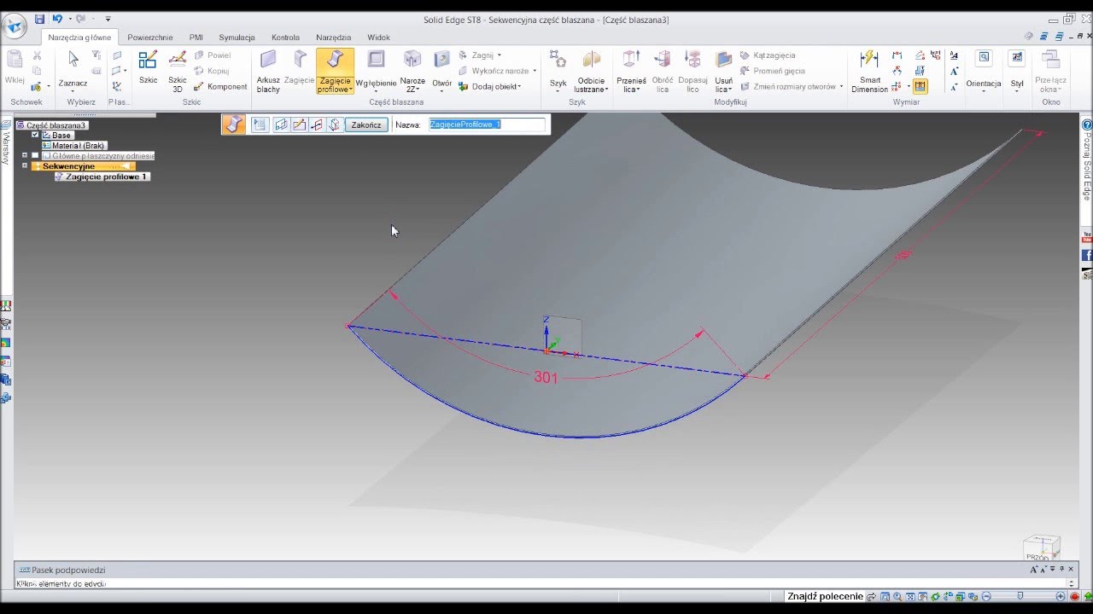Expand Główne płaszczyzny odniesienia node
Image resolution: width=1093 pixels, height=614 pixels.
click(x=25, y=155)
